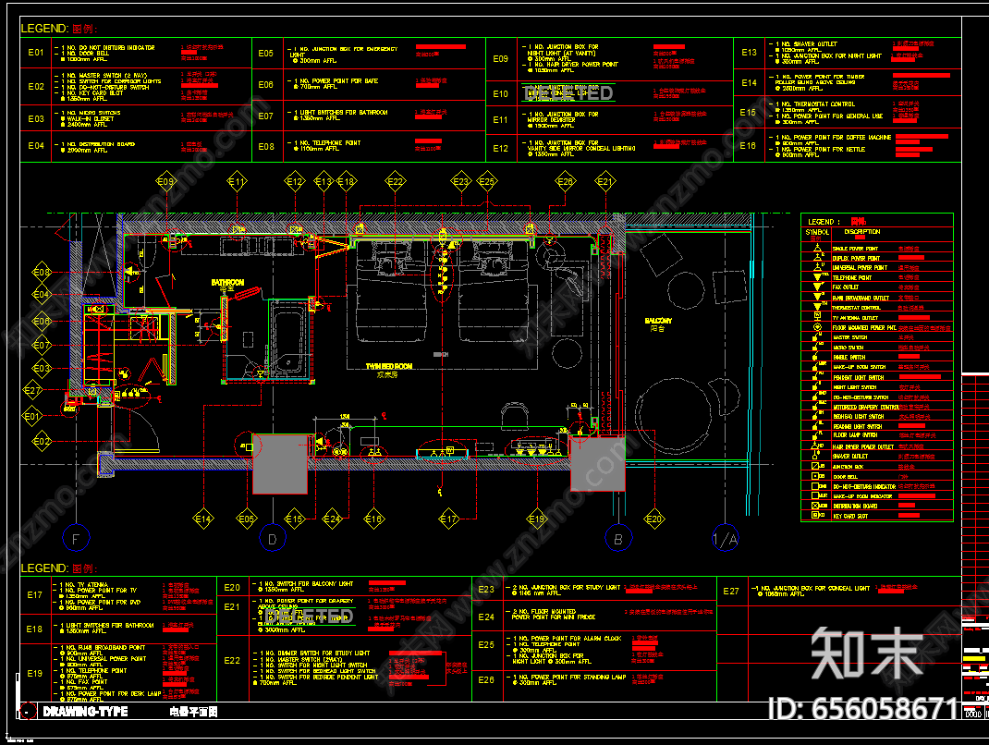The image size is (989, 745).
Task: Click the E08 diamond callout tag
Action: tap(42, 273)
